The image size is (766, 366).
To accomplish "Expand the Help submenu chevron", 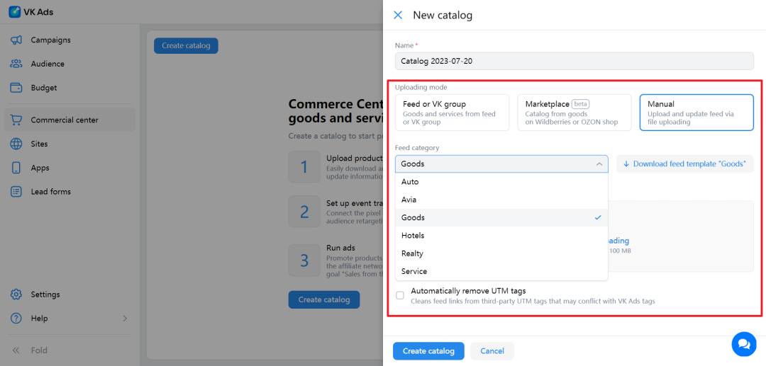I will click(x=125, y=319).
